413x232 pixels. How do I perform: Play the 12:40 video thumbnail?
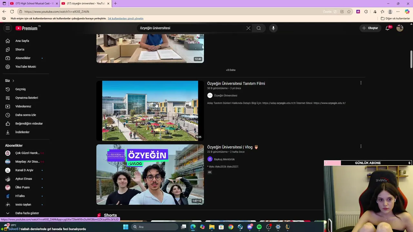pos(150,48)
